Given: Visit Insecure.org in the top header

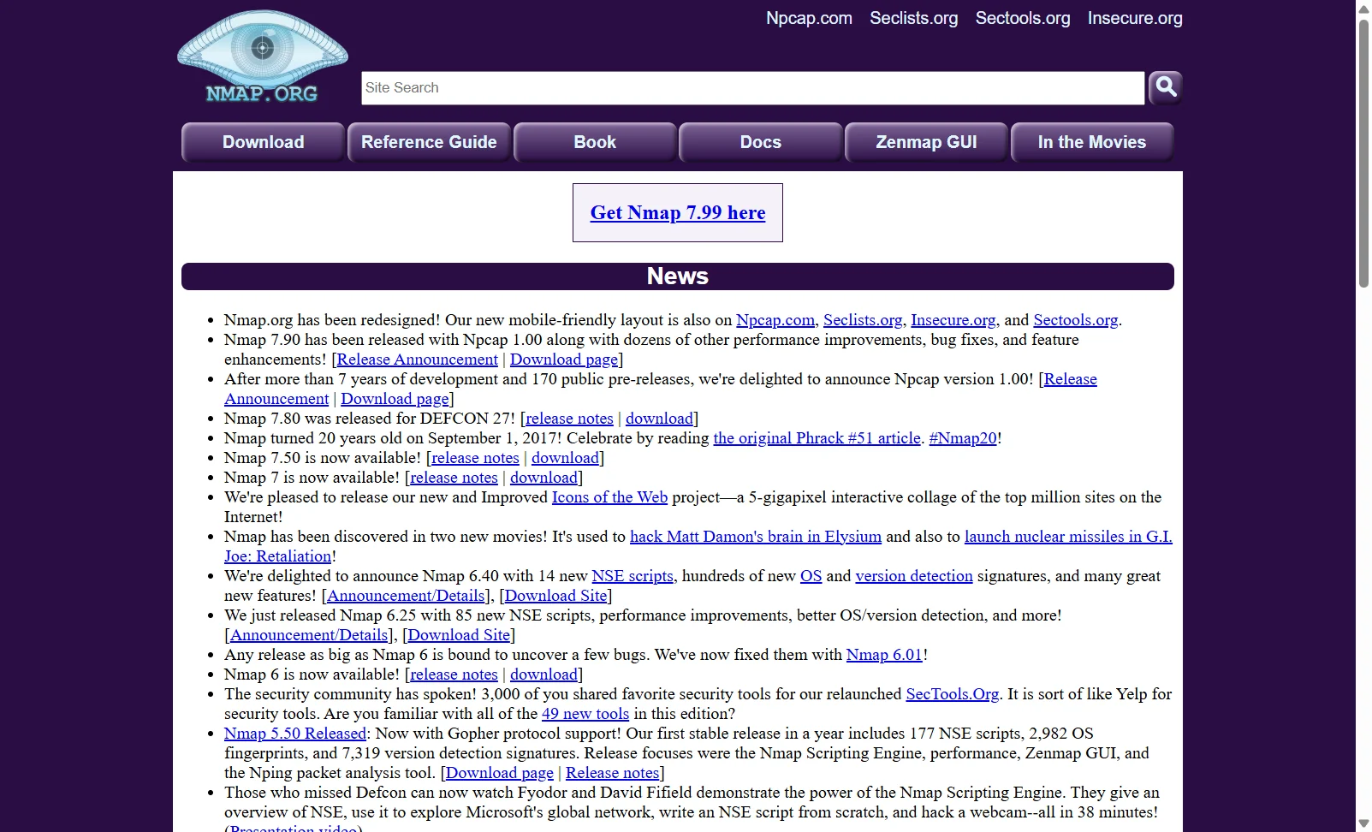Looking at the screenshot, I should pos(1135,18).
